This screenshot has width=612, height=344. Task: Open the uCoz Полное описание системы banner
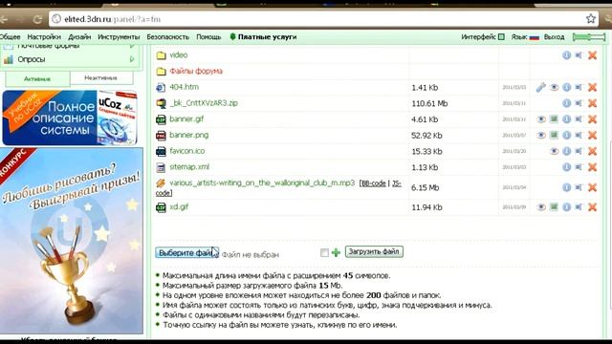pos(70,118)
